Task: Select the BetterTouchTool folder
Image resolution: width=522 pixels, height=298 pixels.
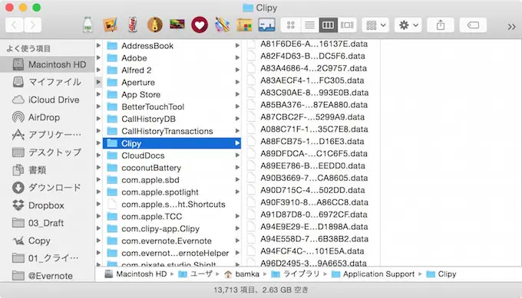Action: (172, 106)
